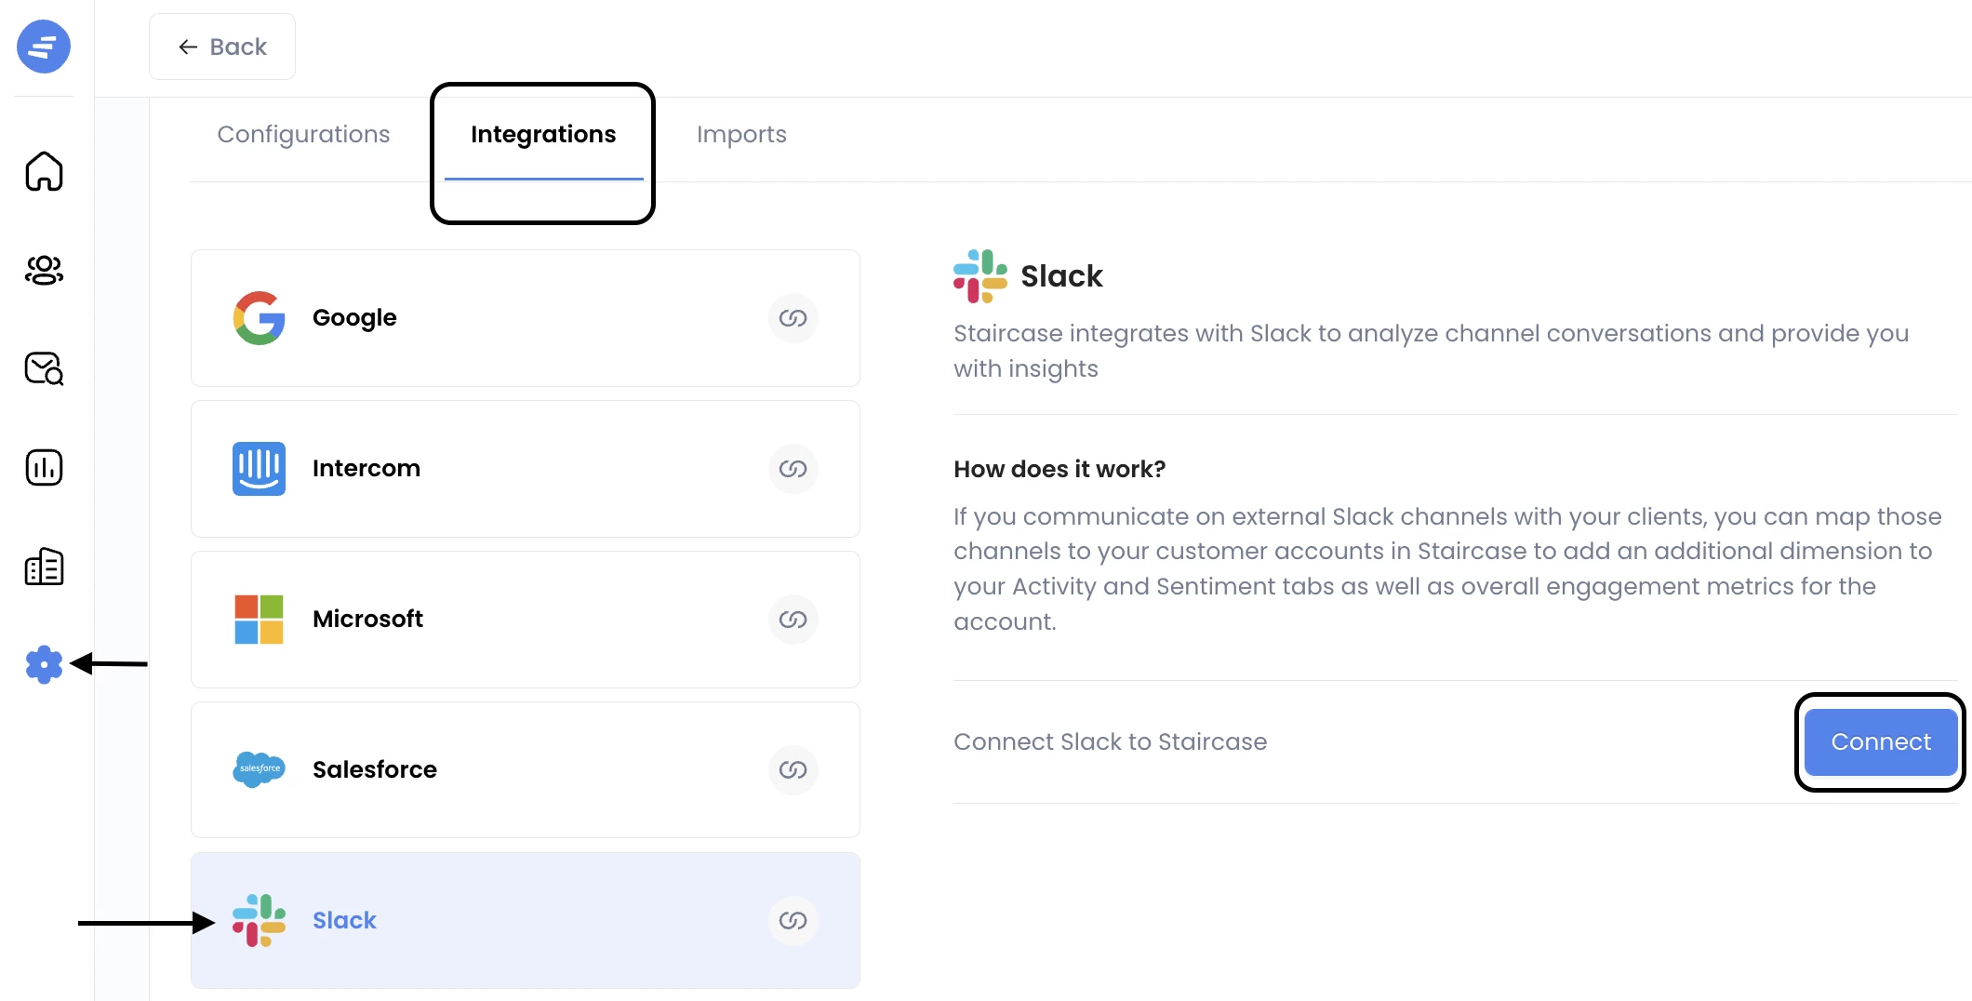Go Back using the Back button
This screenshot has height=1001, width=1972.
pyautogui.click(x=222, y=47)
